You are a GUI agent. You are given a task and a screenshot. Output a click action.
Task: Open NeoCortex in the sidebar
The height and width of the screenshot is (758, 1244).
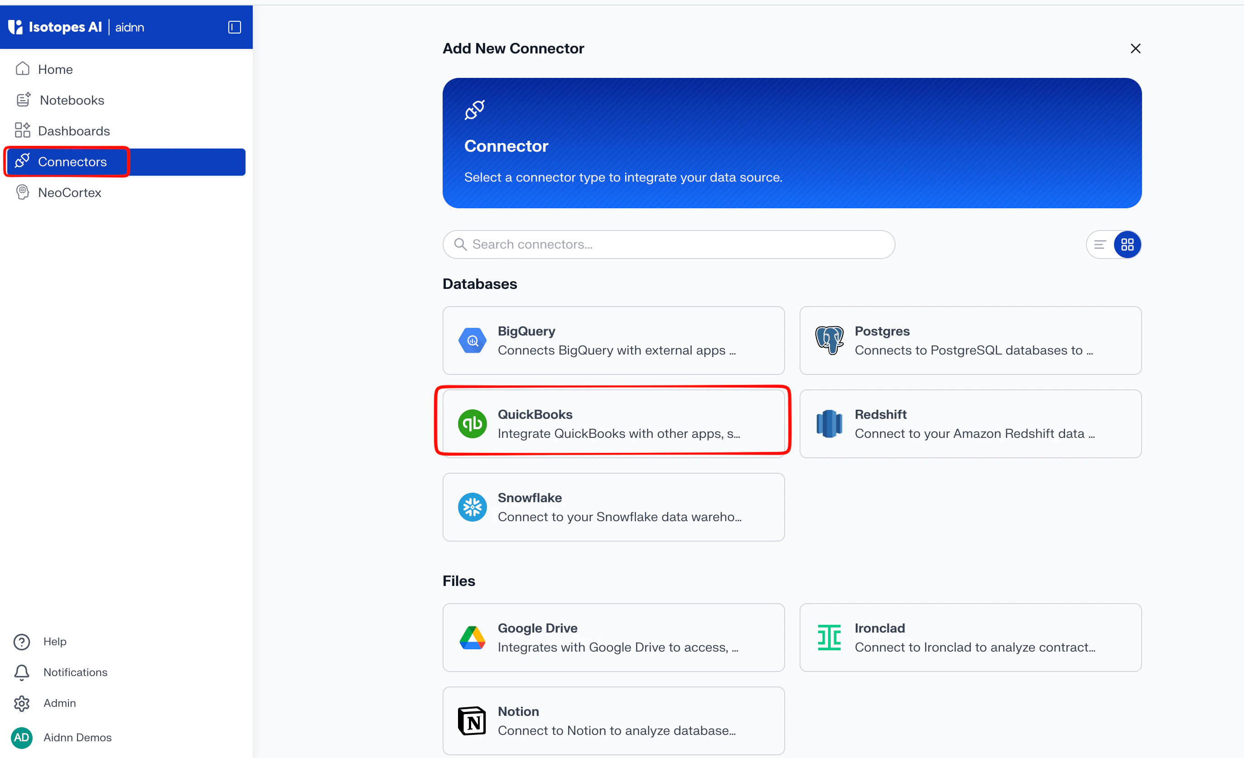[126, 192]
